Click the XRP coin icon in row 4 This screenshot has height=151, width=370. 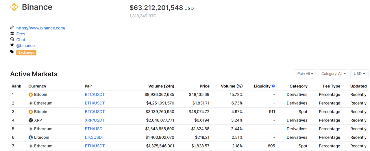(x=31, y=120)
